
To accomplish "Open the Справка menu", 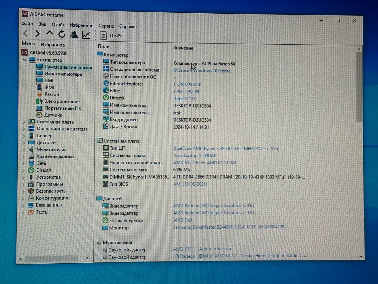I will coord(128,26).
